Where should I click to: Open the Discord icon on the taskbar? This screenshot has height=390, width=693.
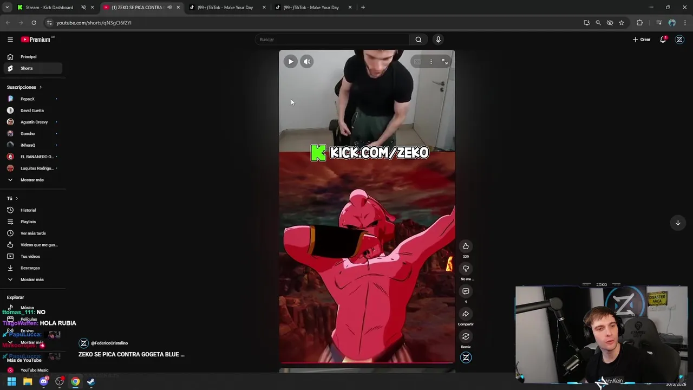click(x=44, y=381)
